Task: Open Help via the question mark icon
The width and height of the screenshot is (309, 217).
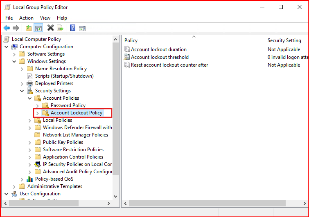Action: click(x=72, y=28)
